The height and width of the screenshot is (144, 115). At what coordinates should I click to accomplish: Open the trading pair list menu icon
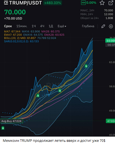tap(6, 3)
